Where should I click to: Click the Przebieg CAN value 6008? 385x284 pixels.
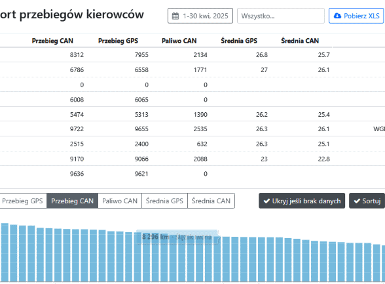pos(77,100)
